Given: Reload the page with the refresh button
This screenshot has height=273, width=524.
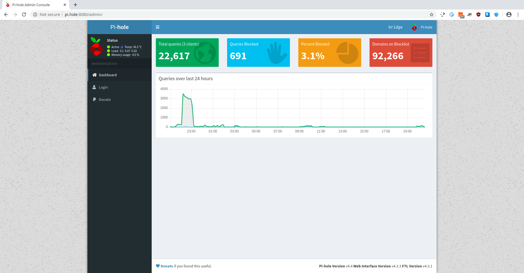Looking at the screenshot, I should (x=24, y=15).
